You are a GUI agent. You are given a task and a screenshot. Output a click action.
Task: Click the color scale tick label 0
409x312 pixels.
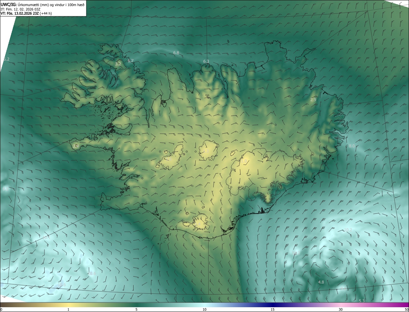click(x=1, y=309)
